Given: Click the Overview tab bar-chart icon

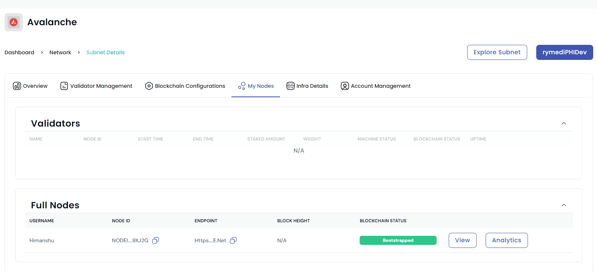Looking at the screenshot, I should pos(17,86).
